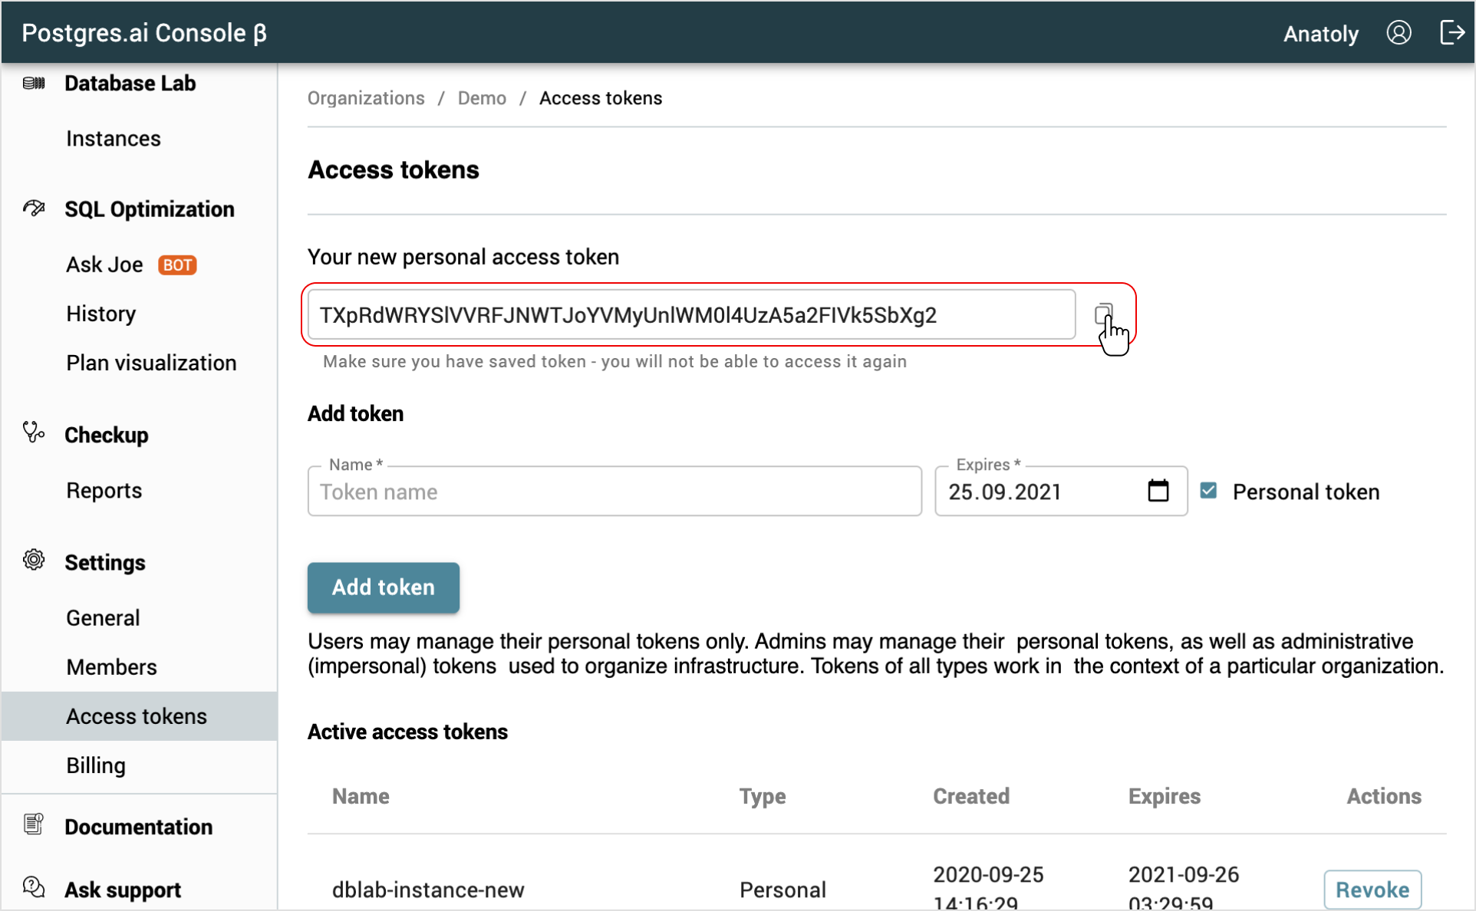Viewport: 1476px width, 911px height.
Task: Open Plan visualization page
Action: click(x=151, y=363)
